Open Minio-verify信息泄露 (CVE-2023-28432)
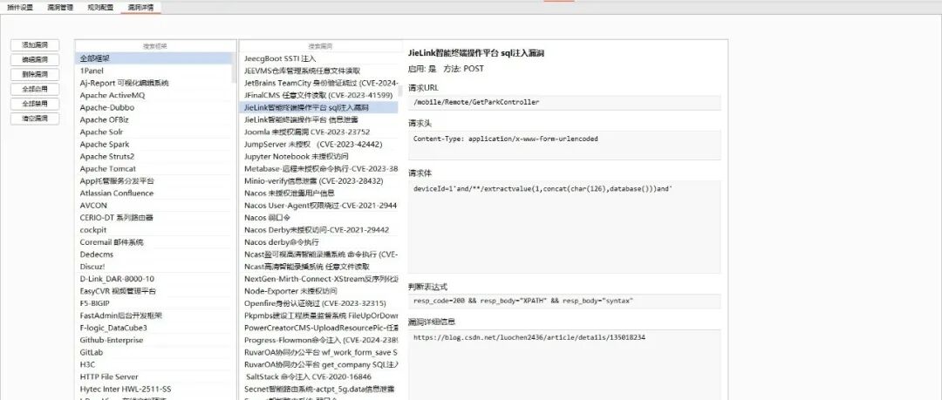Screen dimensions: 942x400 (319, 180)
